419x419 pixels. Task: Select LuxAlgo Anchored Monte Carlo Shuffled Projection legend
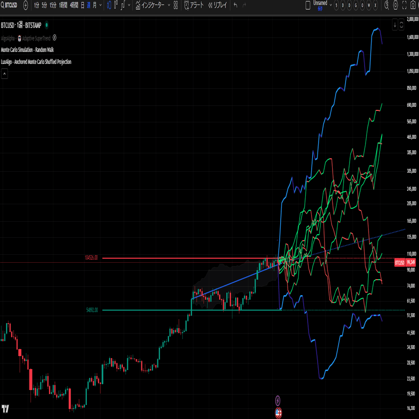[36, 62]
